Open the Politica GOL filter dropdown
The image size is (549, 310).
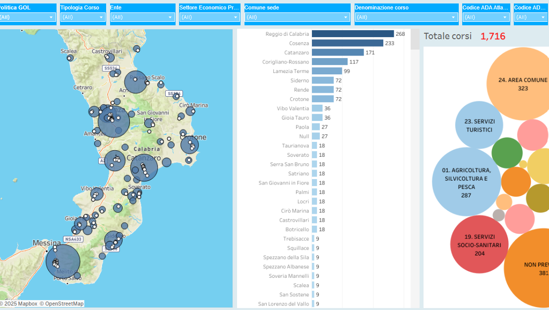pyautogui.click(x=27, y=17)
